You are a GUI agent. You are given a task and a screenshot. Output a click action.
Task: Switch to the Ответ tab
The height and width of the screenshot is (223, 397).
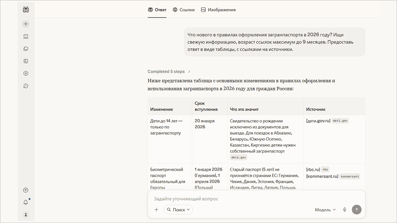tap(157, 9)
